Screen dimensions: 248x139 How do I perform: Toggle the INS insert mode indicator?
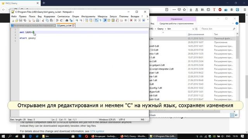(143, 120)
